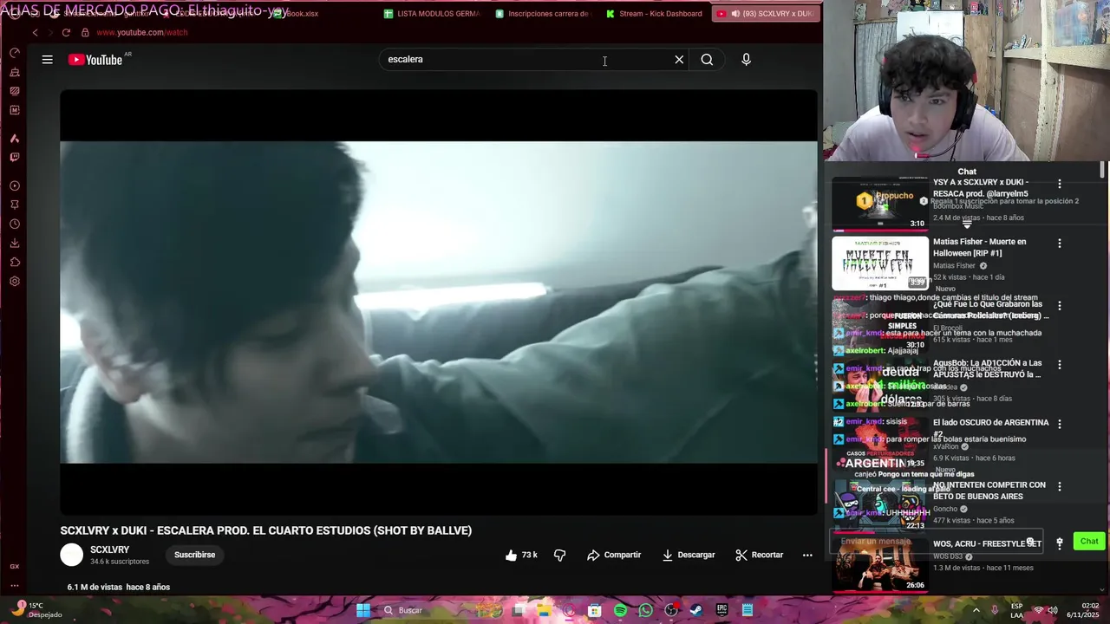Screen dimensions: 1110x624
Task: Open Steam from the taskbar
Action: click(x=695, y=610)
